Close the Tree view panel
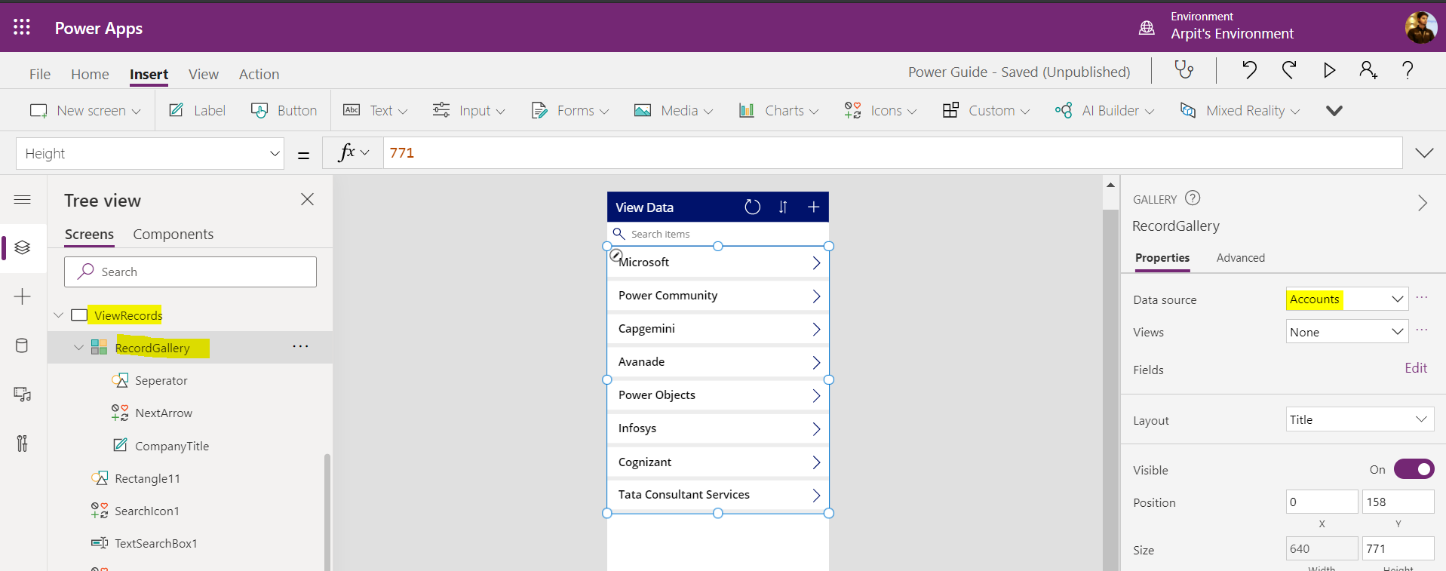This screenshot has height=571, width=1446. coord(307,199)
